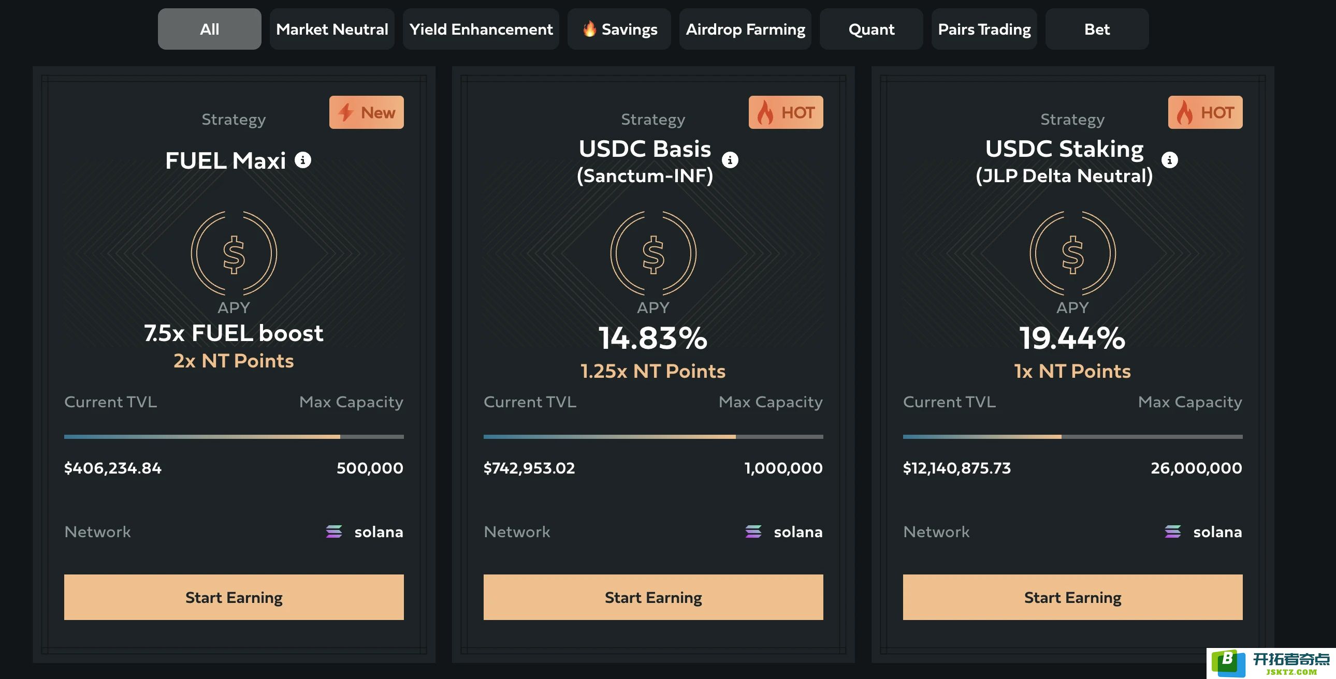Select the All filter tab
The image size is (1336, 679).
coord(210,29)
